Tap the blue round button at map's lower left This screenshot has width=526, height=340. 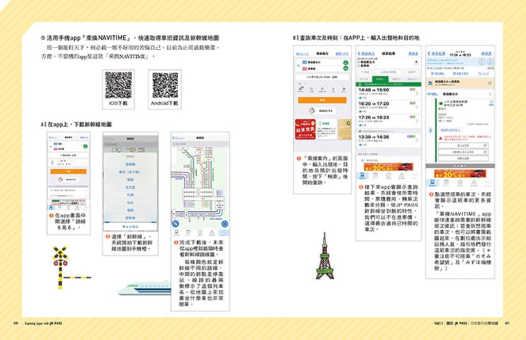click(175, 224)
